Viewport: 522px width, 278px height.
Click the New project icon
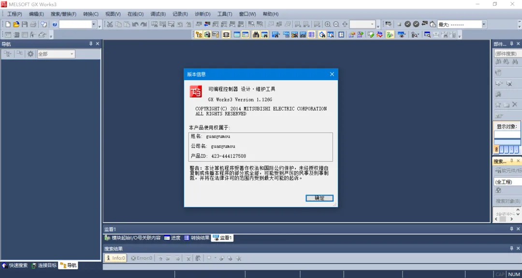pos(8,24)
